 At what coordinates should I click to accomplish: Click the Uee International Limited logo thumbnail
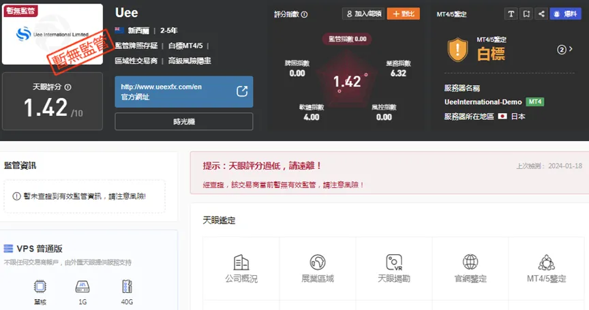click(x=52, y=34)
